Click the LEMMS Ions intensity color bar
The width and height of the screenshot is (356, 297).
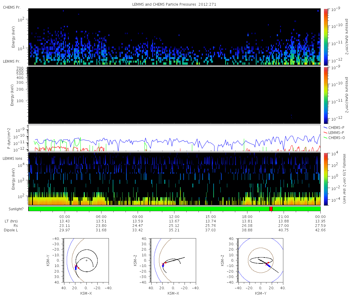[326, 179]
